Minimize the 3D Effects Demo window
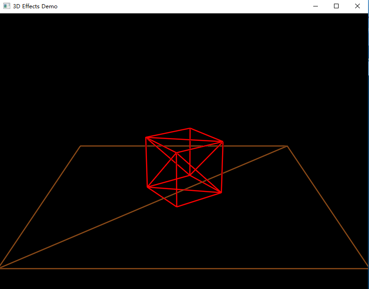The image size is (369, 289). [315, 6]
